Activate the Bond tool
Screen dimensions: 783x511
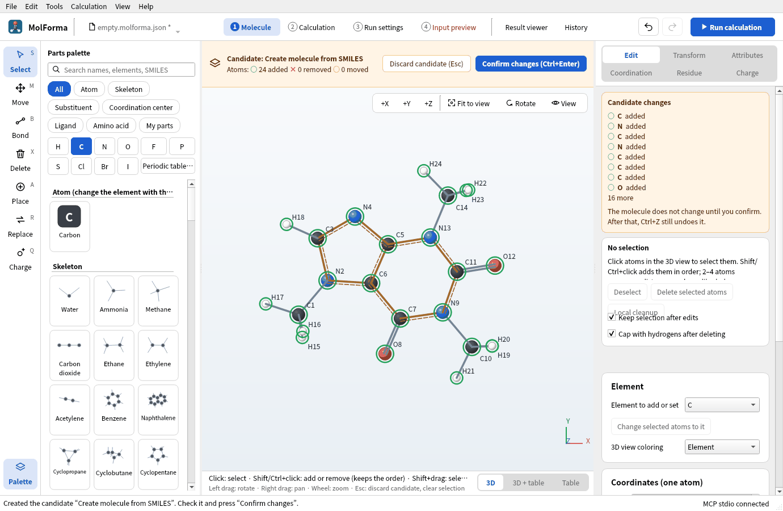20,127
